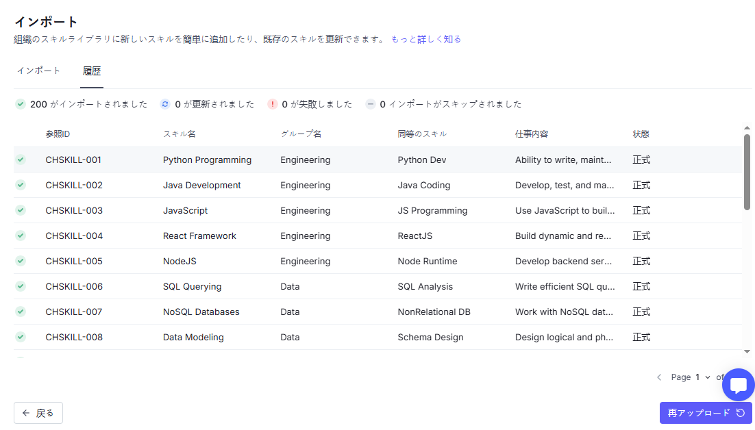Image resolution: width=755 pixels, height=430 pixels.
Task: Click the gray skipped status icon
Action: pyautogui.click(x=371, y=104)
